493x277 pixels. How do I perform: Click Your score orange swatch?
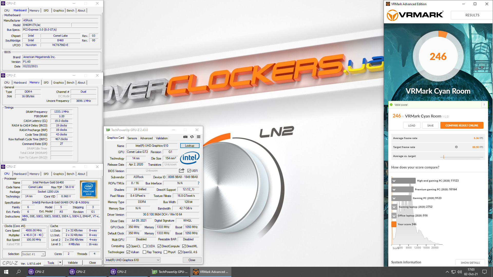point(394,224)
